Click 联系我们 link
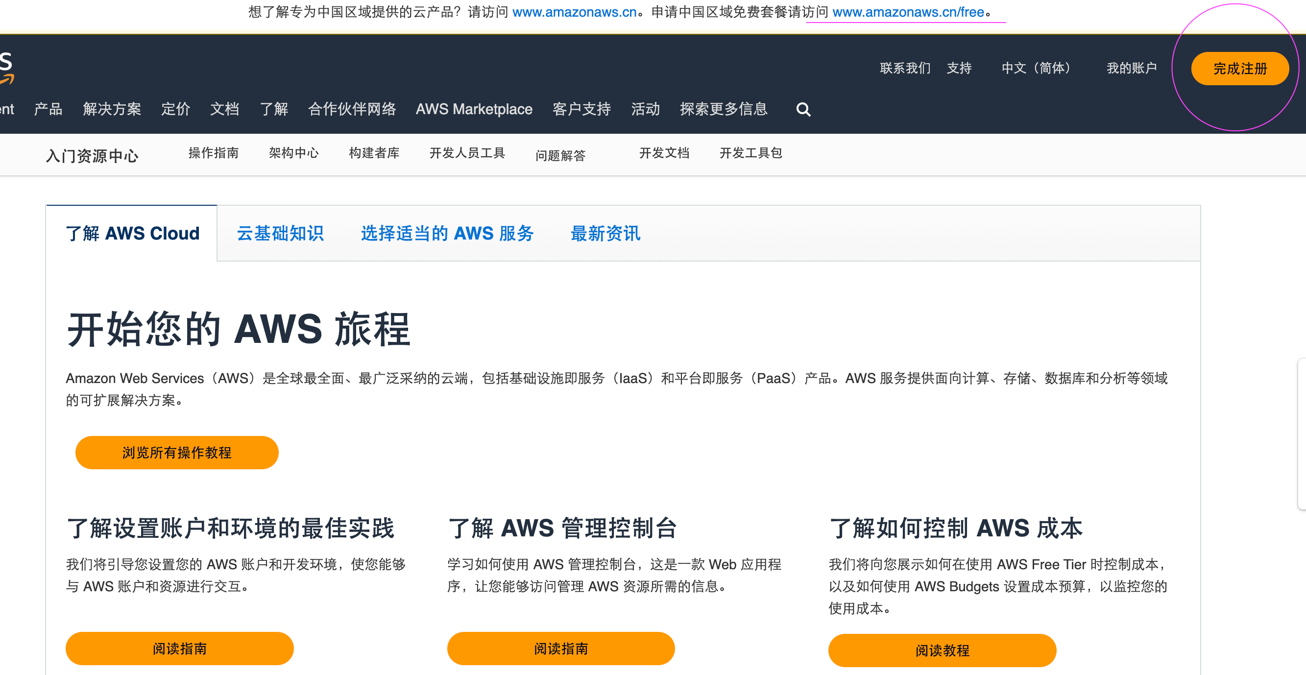1306x675 pixels. pos(905,68)
